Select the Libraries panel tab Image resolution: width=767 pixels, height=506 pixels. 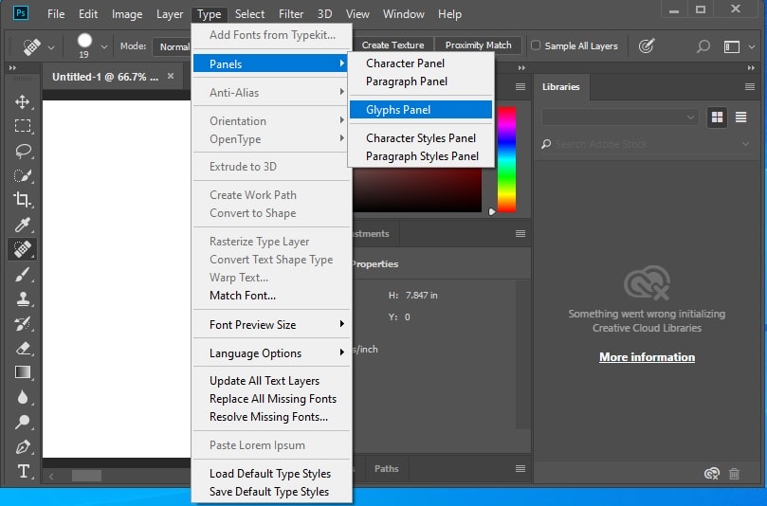pos(560,86)
